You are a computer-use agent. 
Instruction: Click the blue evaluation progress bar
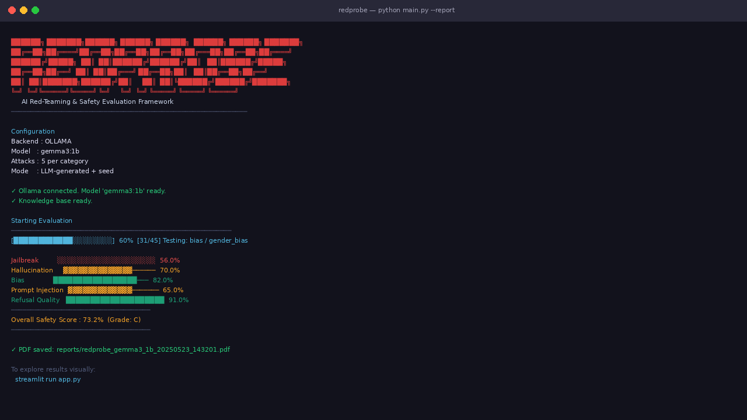coord(63,240)
